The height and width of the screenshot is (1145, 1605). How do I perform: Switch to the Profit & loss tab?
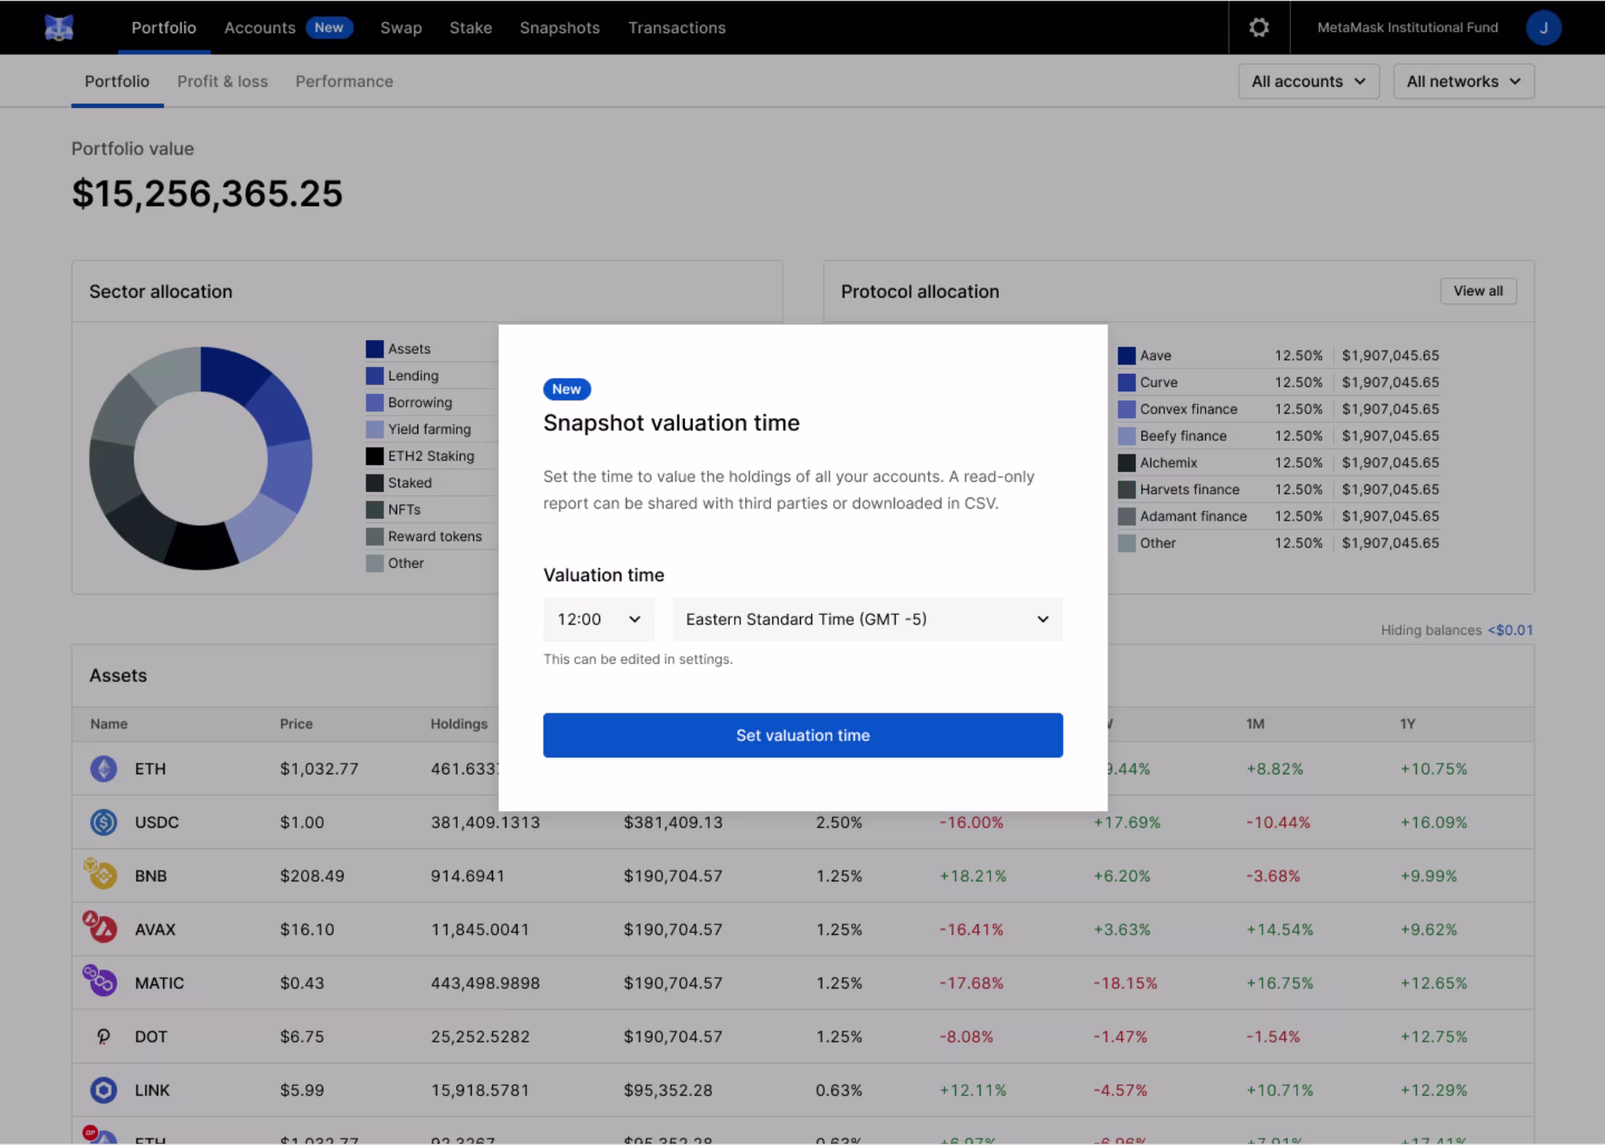222,81
